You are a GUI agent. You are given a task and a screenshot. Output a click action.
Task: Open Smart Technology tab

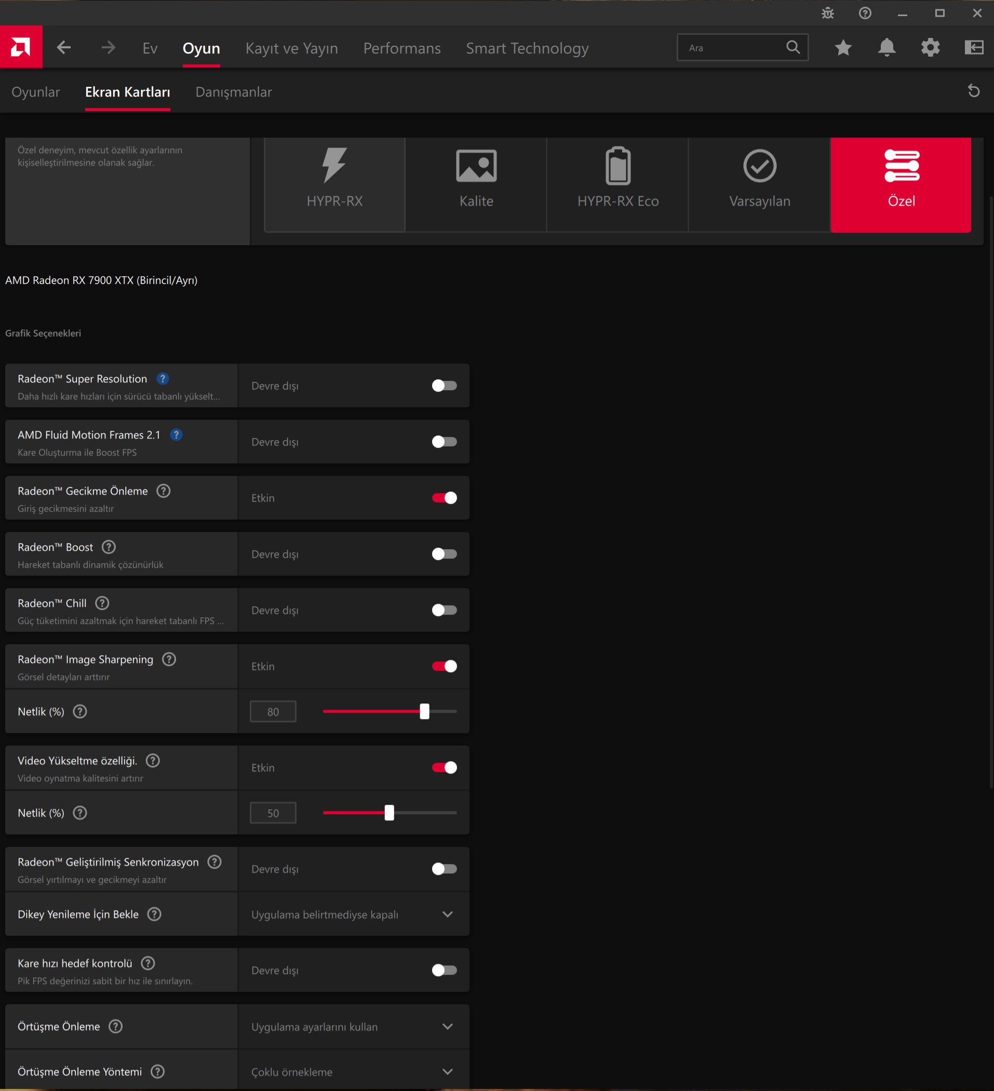[527, 48]
